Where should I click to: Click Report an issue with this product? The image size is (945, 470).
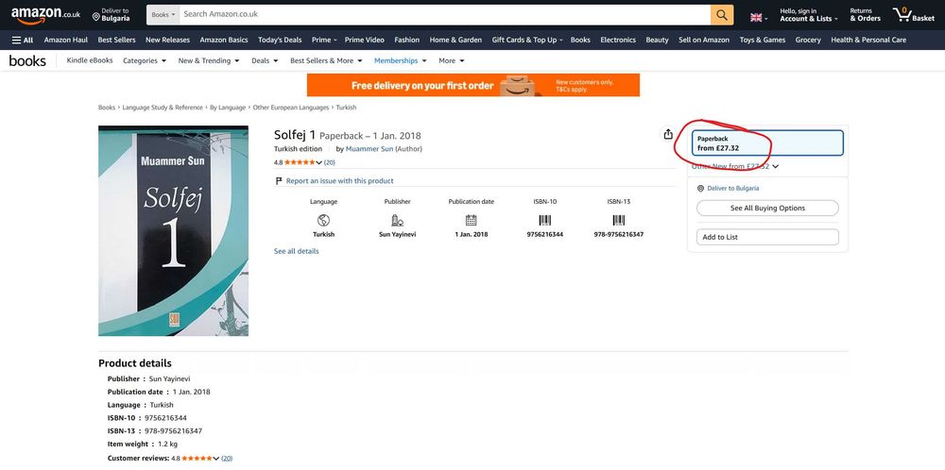(x=339, y=180)
